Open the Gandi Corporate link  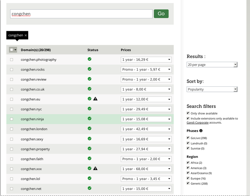tap(198, 122)
